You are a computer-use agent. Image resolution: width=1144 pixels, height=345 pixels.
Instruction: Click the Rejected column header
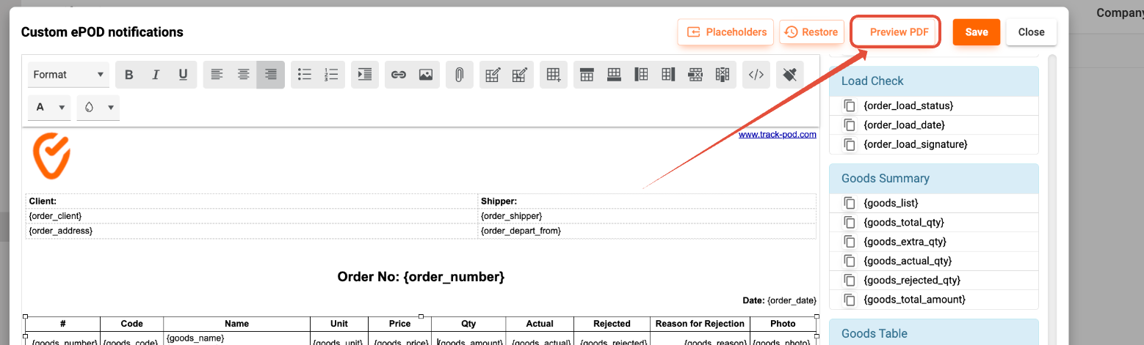[612, 324]
